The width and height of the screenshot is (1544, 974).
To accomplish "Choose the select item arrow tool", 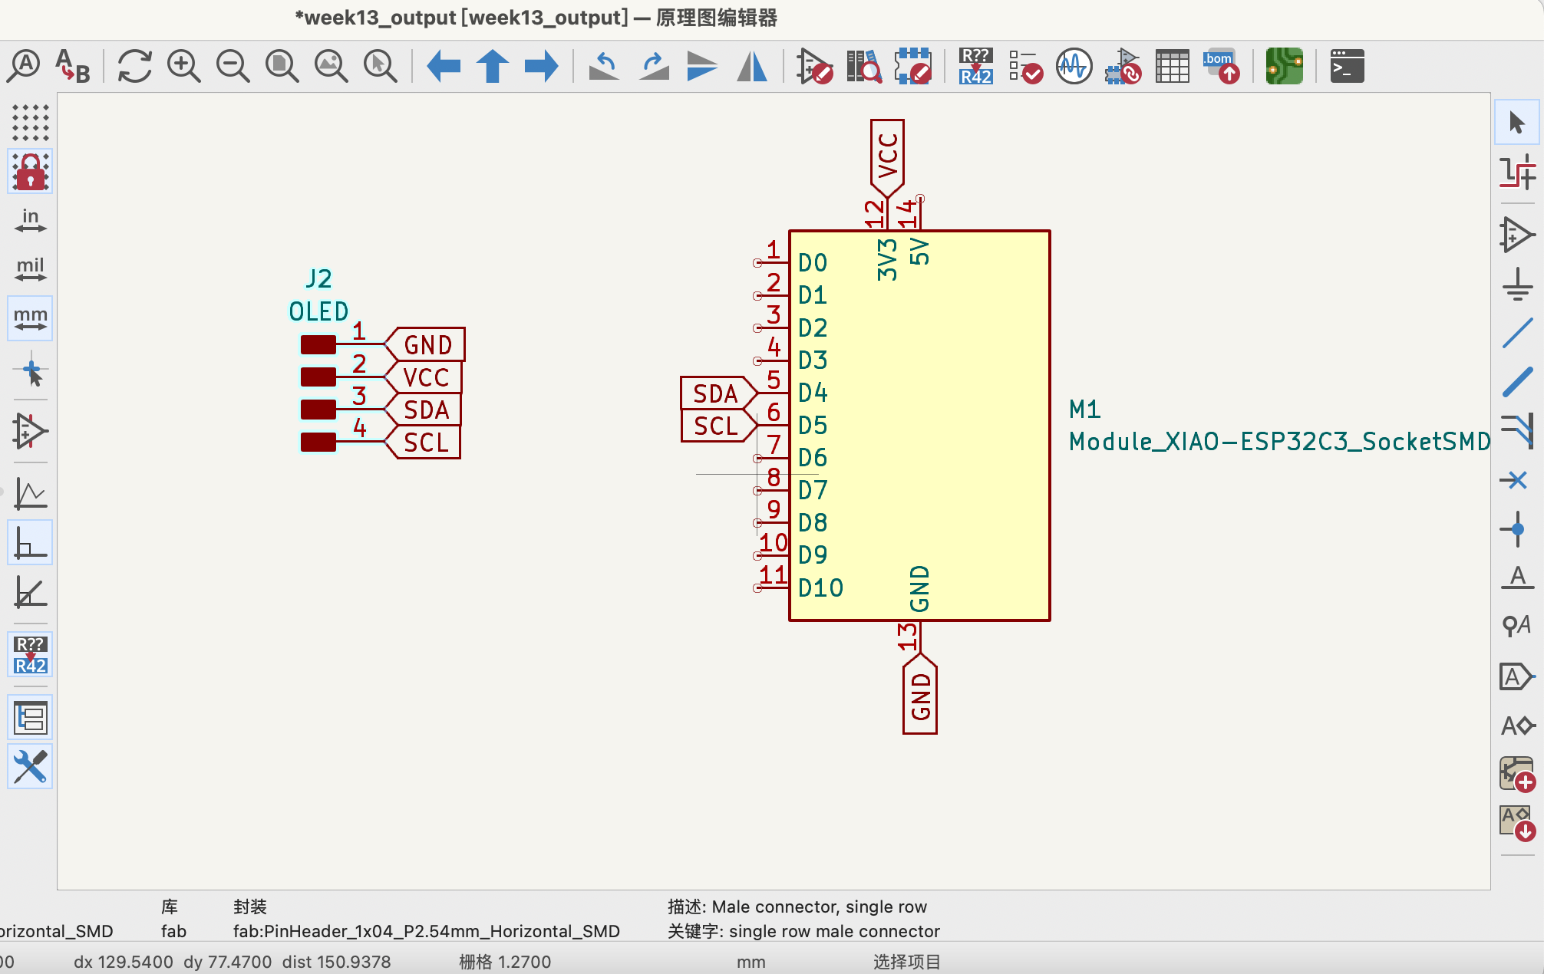I will [x=1517, y=123].
